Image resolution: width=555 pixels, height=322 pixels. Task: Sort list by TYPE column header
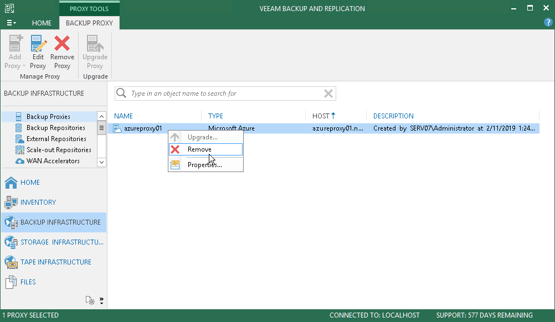pos(215,116)
